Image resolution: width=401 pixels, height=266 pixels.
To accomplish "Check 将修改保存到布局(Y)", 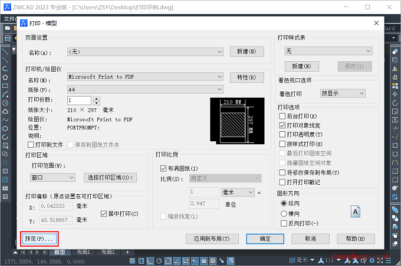I will click(282, 172).
